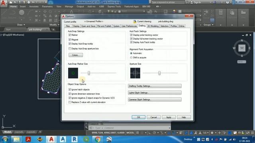Open the Revit icon in the taskbar
This screenshot has height=143, width=255.
[75, 139]
